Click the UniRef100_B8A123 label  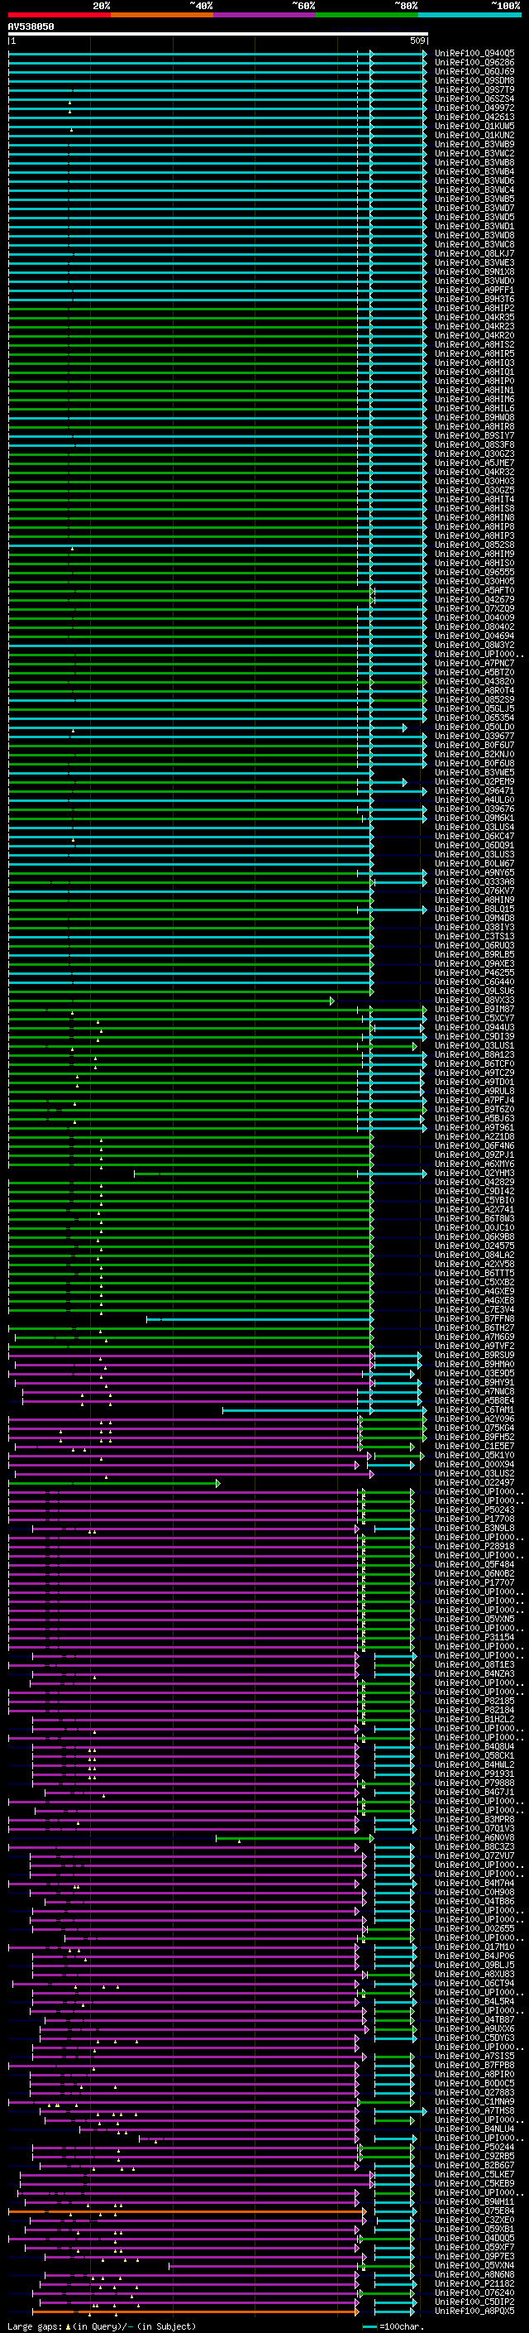pos(474,1055)
